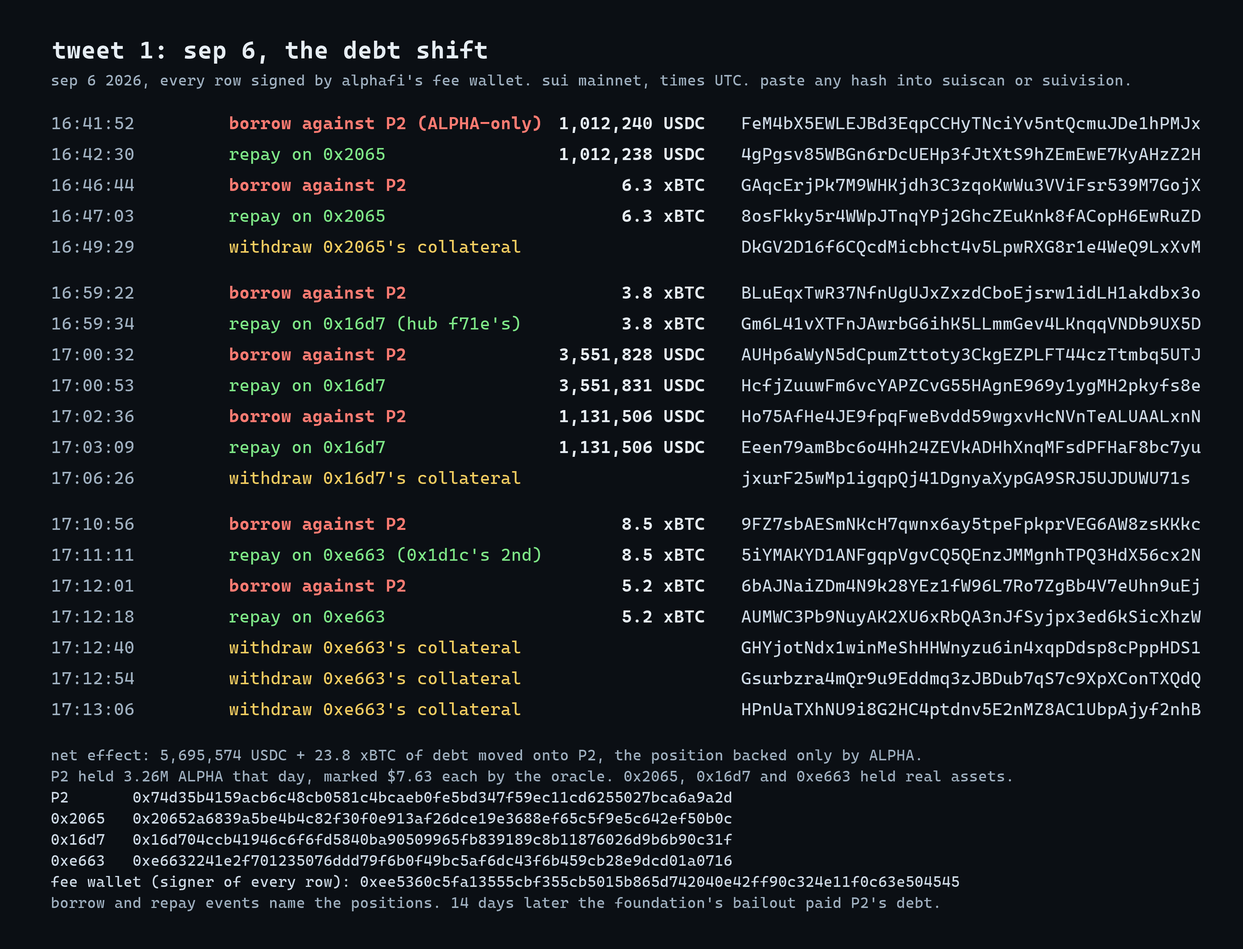This screenshot has height=949, width=1243.
Task: Select hash 9FZ7sbAESmNKcH7qwnx6ay5tpeFpkprVEG6AW8zsKKkc
Action: click(x=971, y=524)
